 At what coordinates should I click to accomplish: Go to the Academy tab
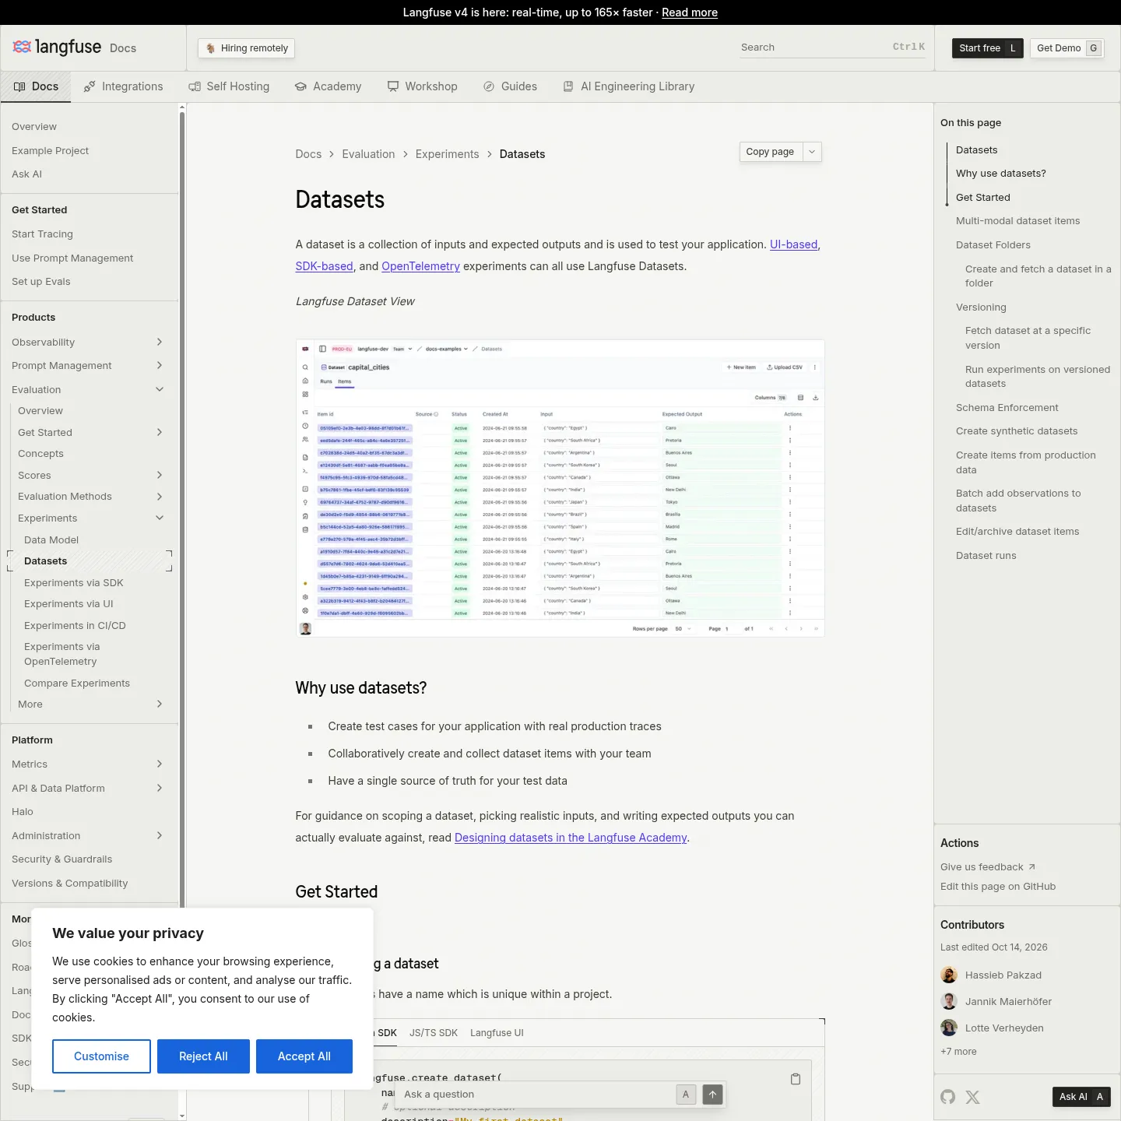pos(328,86)
